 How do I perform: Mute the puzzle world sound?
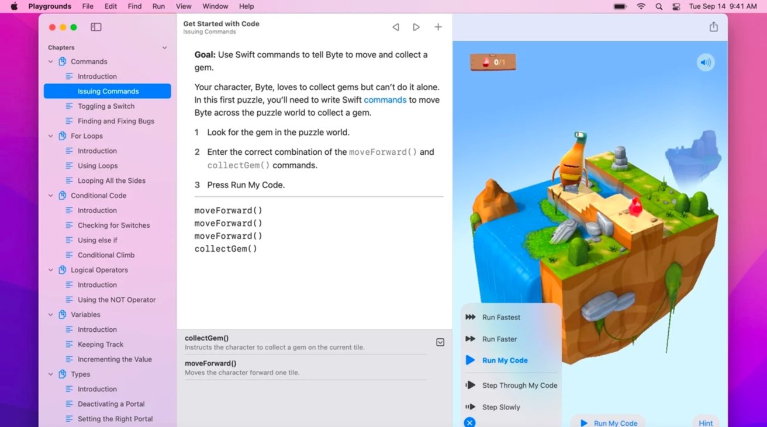[706, 63]
